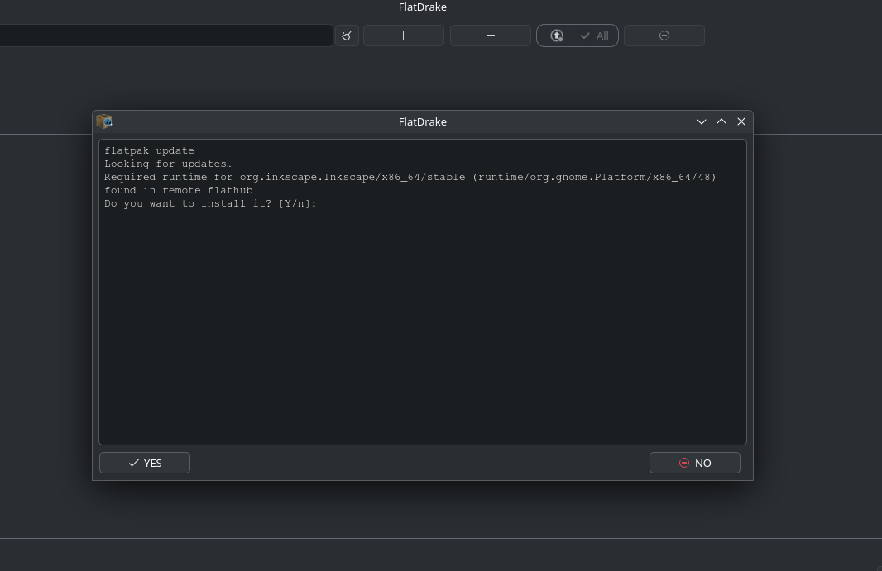Click inside the terminal output area
This screenshot has height=571, width=882.
pyautogui.click(x=423, y=326)
